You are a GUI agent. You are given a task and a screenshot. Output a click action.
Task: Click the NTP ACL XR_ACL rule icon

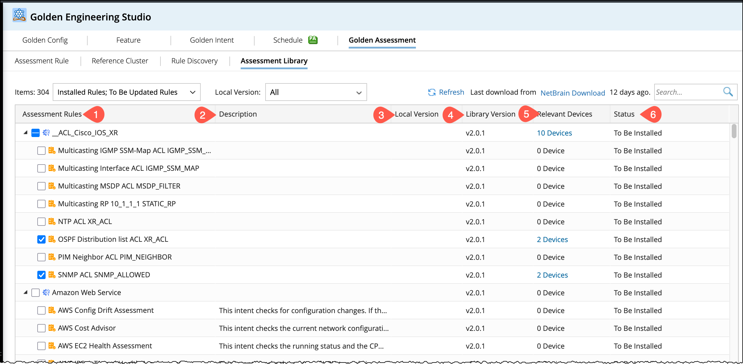click(52, 222)
